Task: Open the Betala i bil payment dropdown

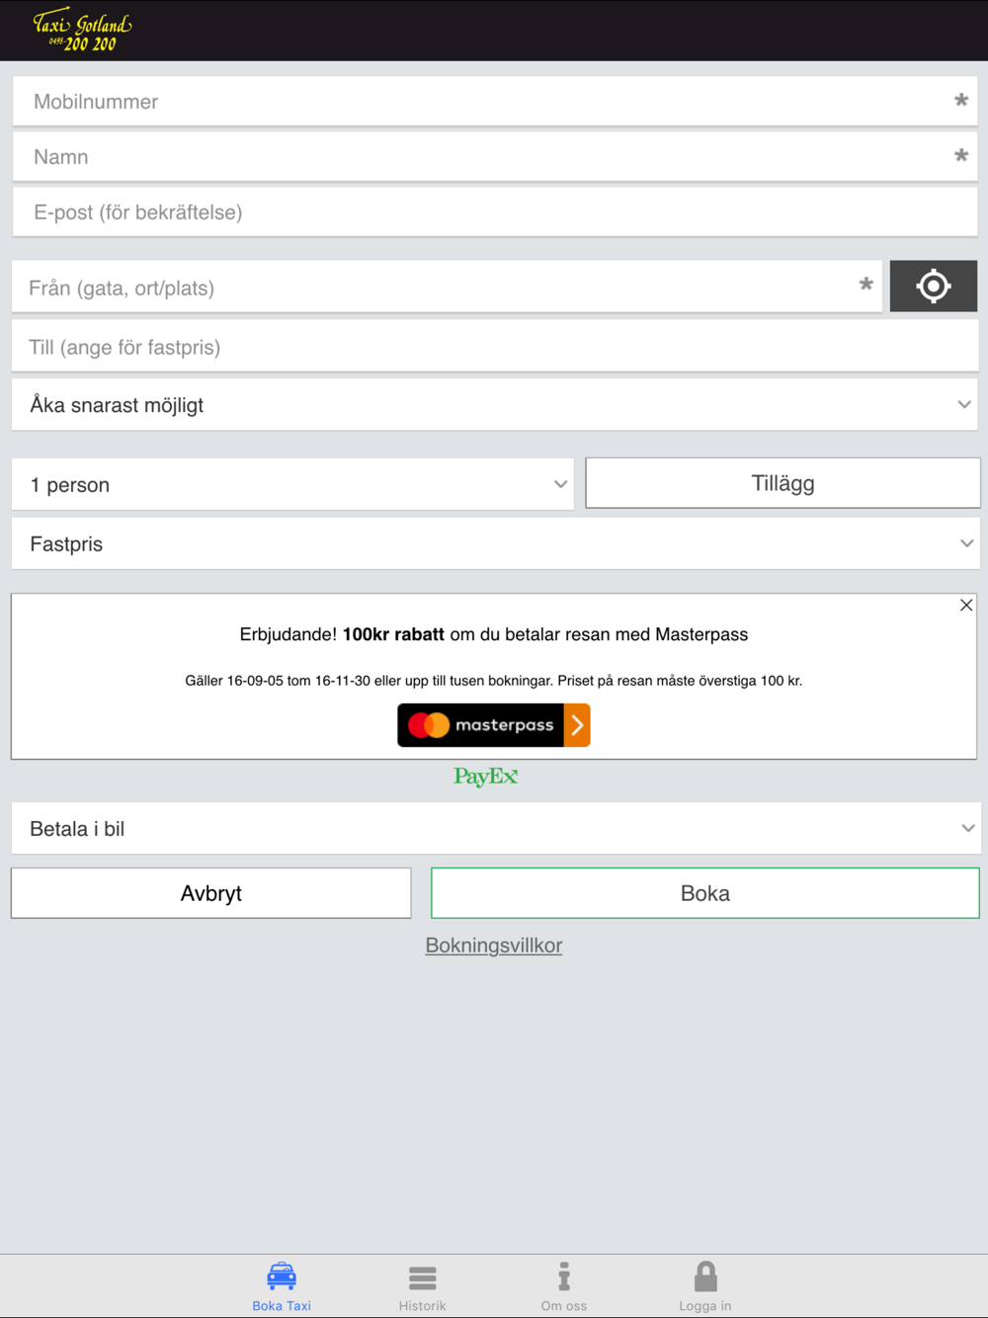Action: pos(494,829)
